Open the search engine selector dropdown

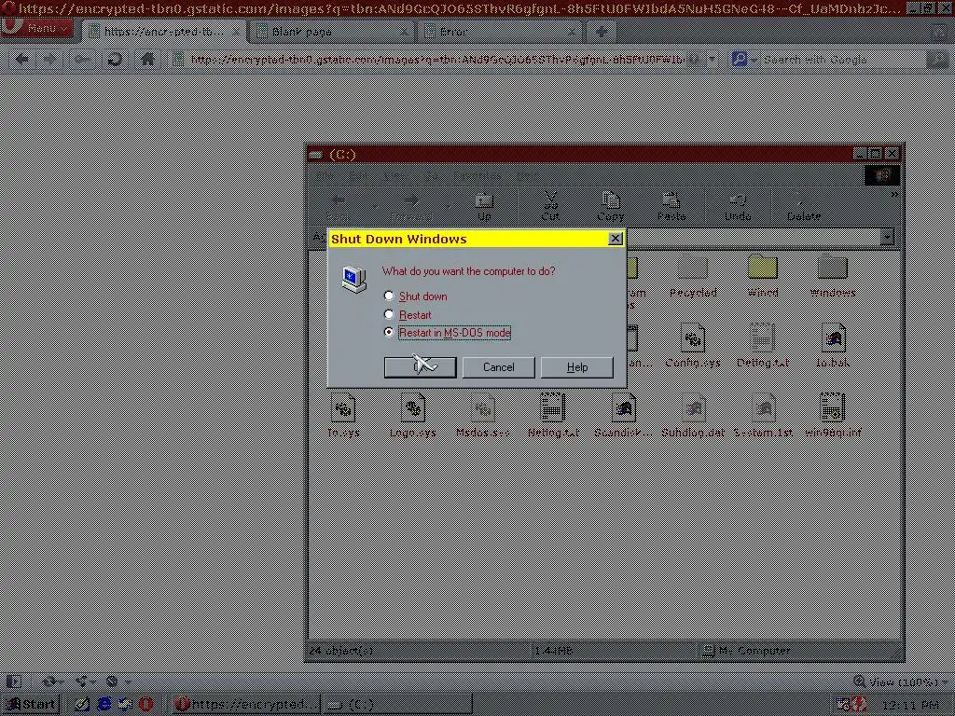tap(744, 59)
